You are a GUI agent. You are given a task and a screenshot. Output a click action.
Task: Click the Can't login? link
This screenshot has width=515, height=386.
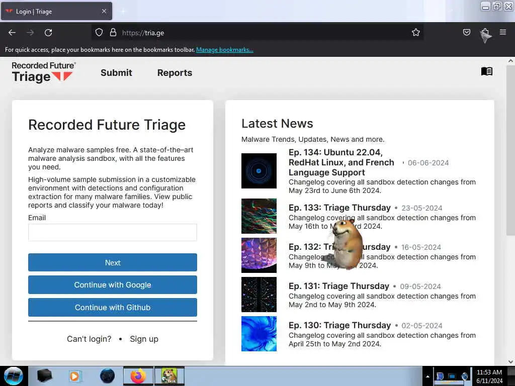(x=89, y=339)
